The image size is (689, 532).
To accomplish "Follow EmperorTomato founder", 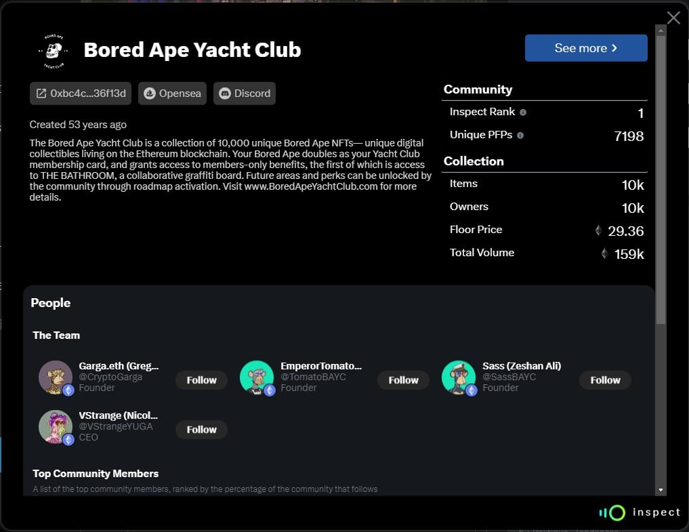I will coord(403,380).
